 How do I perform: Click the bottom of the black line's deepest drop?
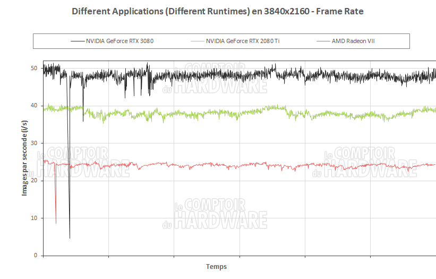pos(70,238)
